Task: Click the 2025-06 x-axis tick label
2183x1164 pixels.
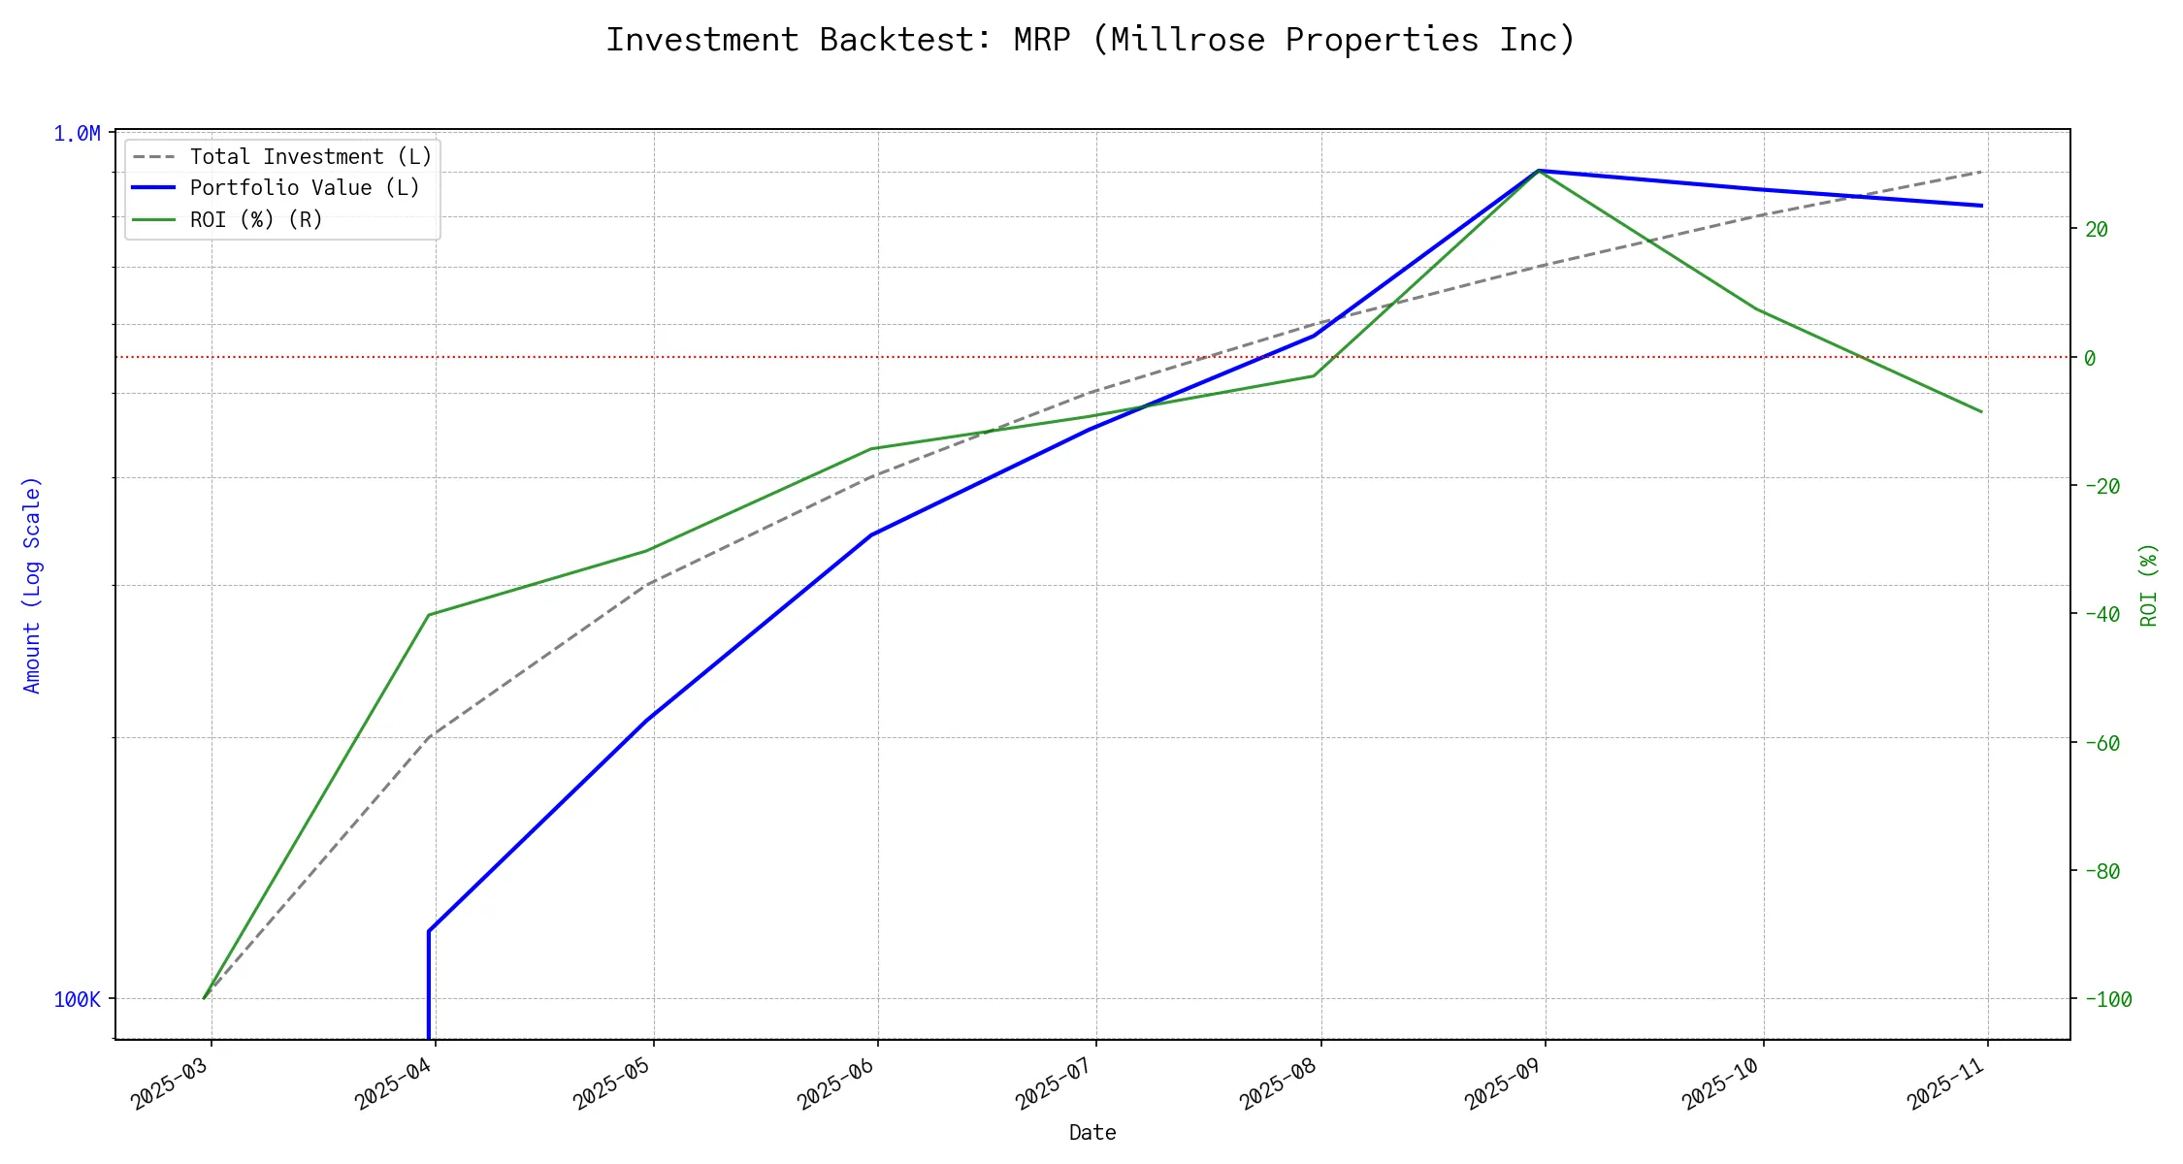Action: [x=836, y=1086]
